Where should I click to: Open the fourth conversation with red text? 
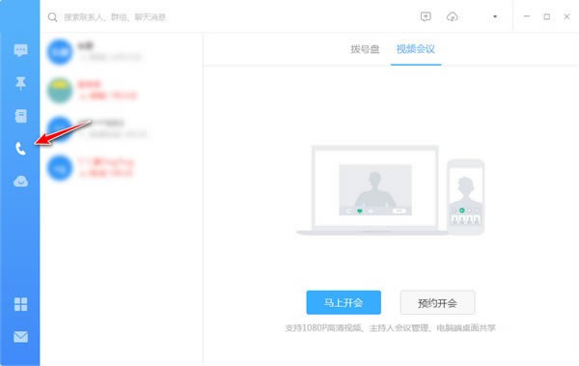click(x=122, y=168)
